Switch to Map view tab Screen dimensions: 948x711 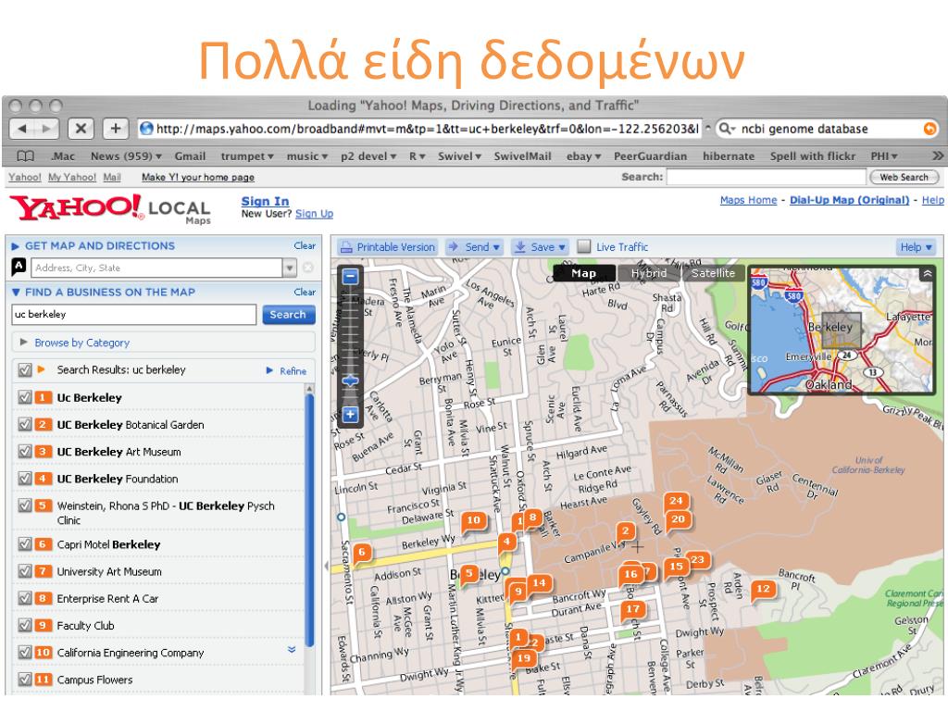click(x=584, y=273)
